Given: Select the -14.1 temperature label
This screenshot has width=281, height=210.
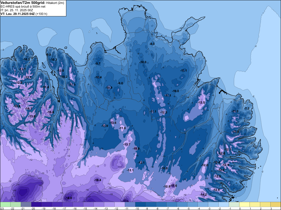Looking at the screenshot, I should [28, 108].
